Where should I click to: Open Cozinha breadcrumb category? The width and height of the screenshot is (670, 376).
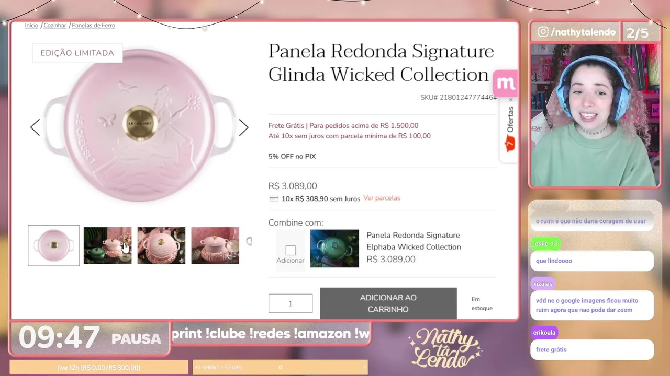click(55, 26)
